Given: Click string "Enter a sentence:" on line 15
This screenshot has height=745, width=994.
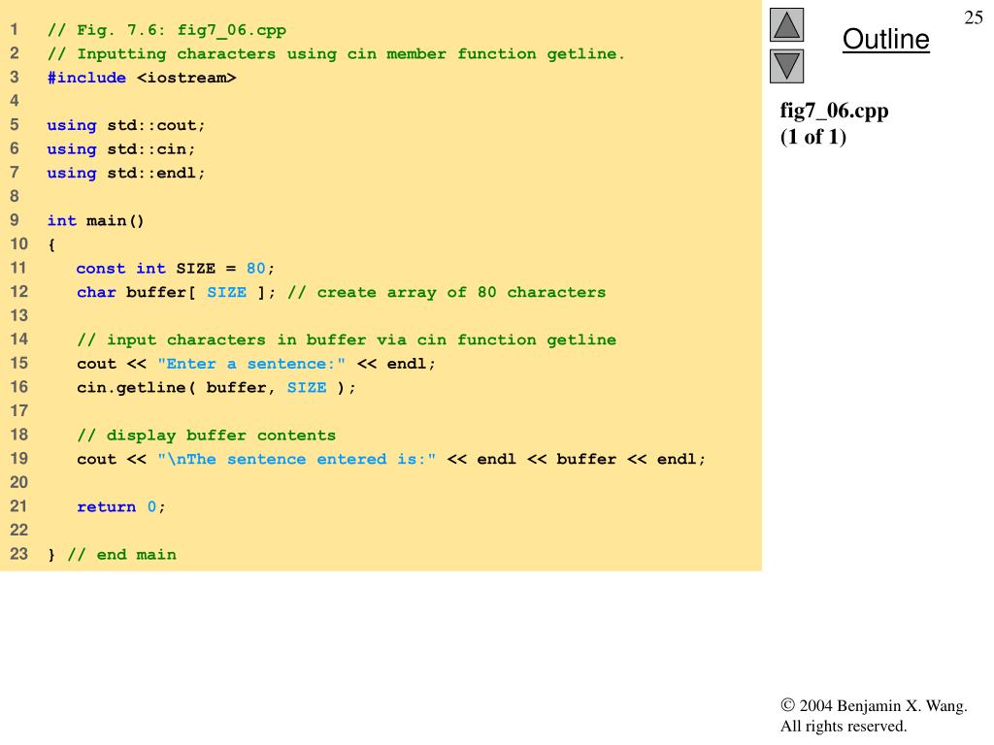Looking at the screenshot, I should pos(251,364).
